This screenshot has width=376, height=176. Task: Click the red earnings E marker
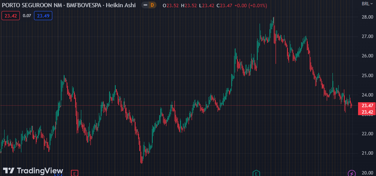(74, 173)
